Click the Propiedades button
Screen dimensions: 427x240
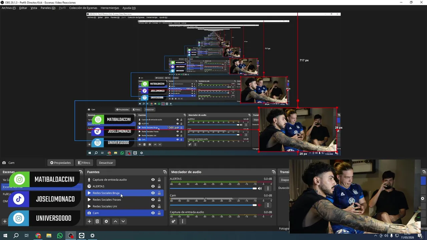[60, 163]
